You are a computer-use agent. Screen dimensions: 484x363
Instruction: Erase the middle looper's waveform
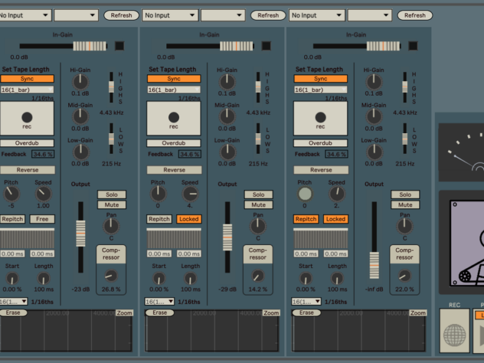click(160, 313)
